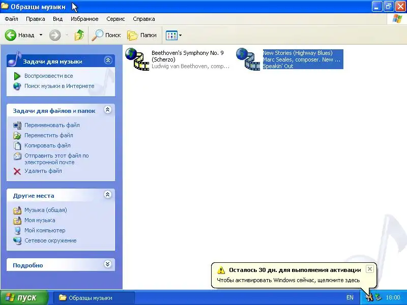Open the Пуск start button
Image resolution: width=407 pixels, height=305 pixels.
tap(24, 297)
